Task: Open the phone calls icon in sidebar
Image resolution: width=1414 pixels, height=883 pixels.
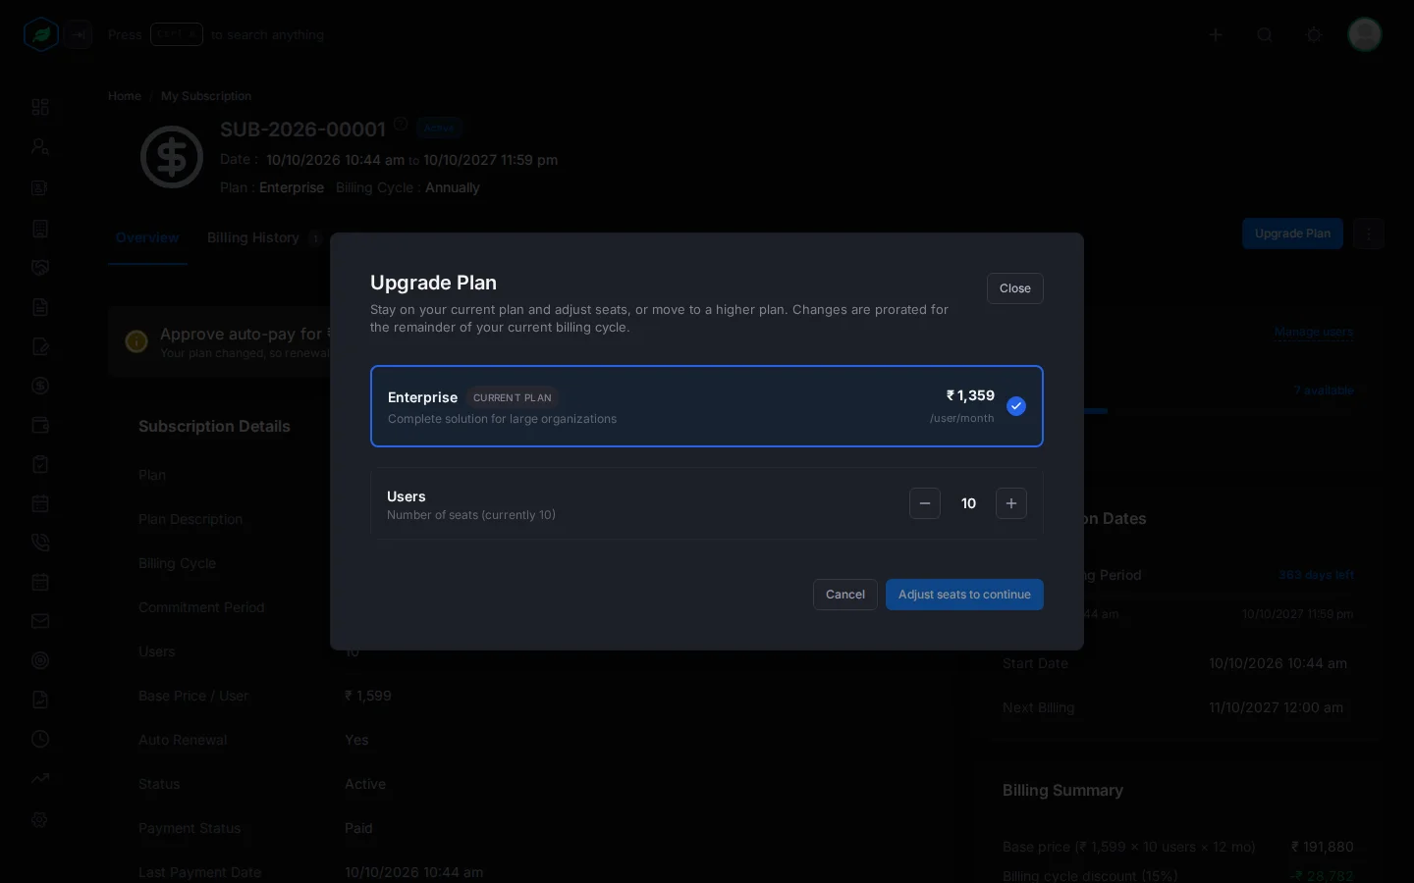Action: 40,543
